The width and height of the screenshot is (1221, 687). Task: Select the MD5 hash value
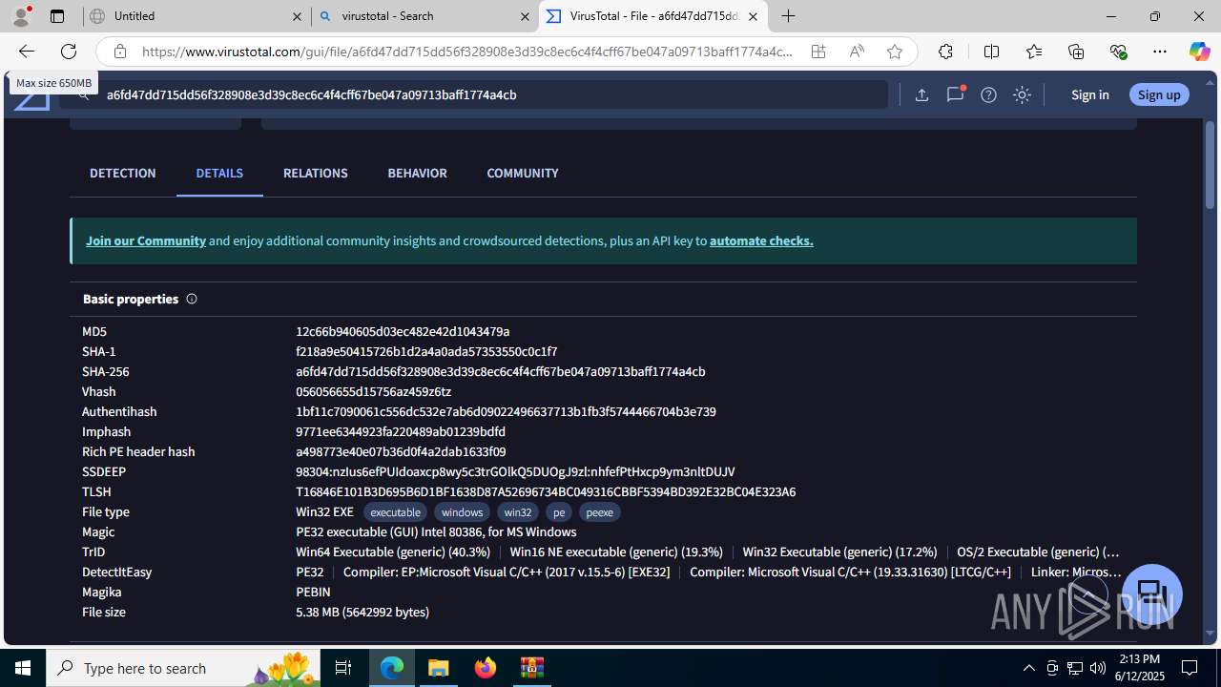pos(403,331)
